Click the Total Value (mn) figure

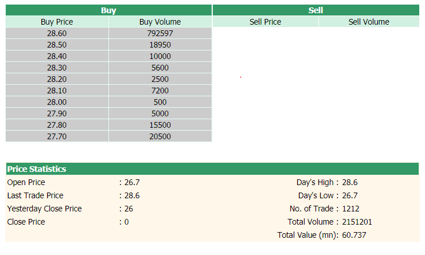tap(354, 235)
